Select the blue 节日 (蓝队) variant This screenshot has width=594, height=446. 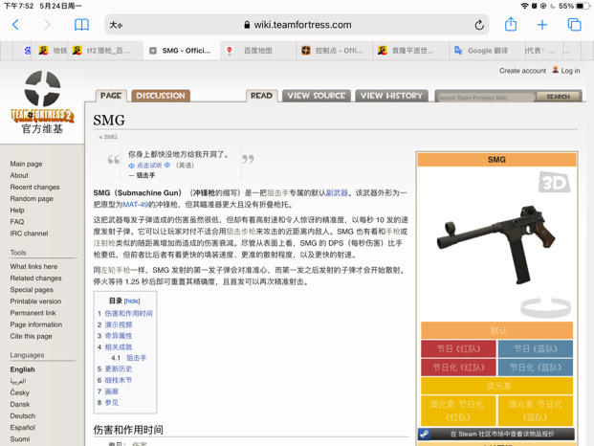click(536, 348)
